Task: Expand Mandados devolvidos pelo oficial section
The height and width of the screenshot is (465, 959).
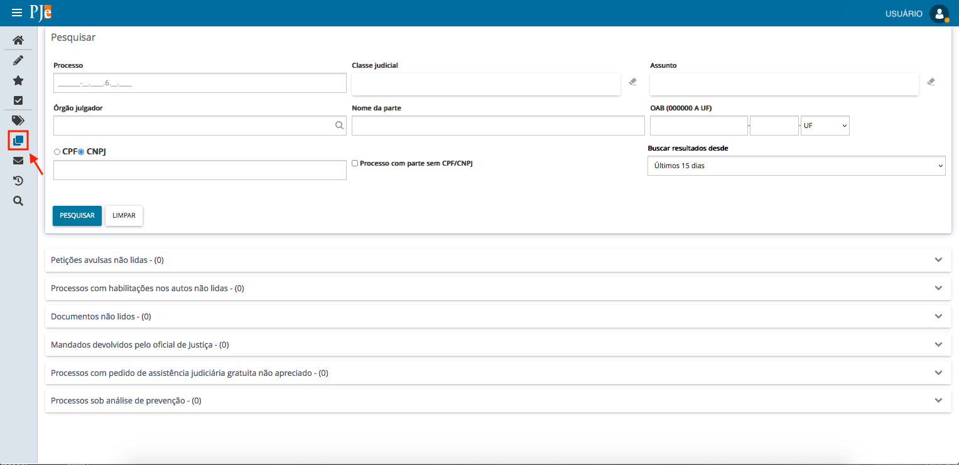Action: point(498,345)
